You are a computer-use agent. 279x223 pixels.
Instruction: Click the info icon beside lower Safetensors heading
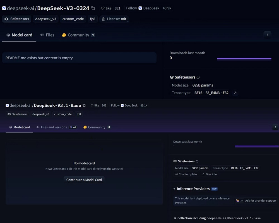(x=197, y=161)
